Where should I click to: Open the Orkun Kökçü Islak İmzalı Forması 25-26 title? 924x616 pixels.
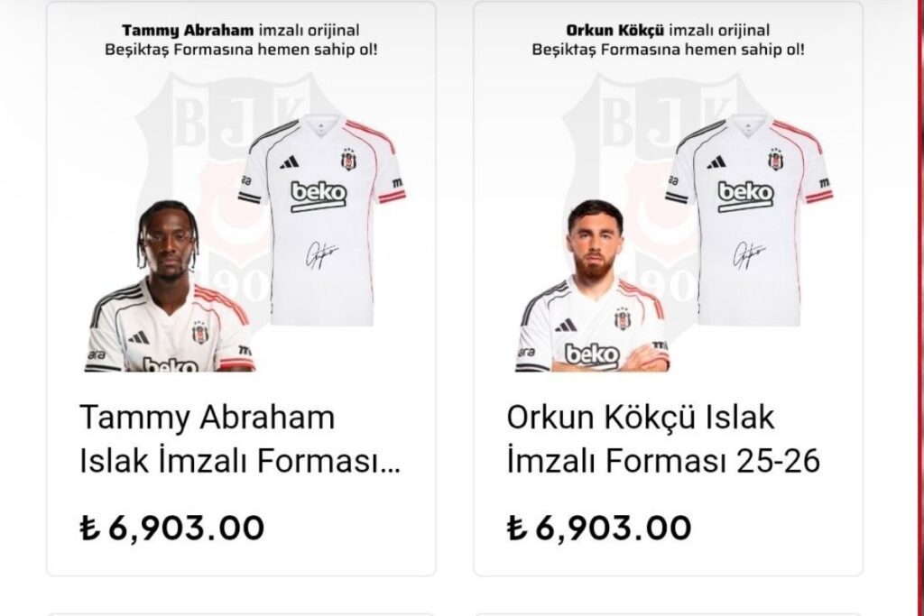pos(663,438)
